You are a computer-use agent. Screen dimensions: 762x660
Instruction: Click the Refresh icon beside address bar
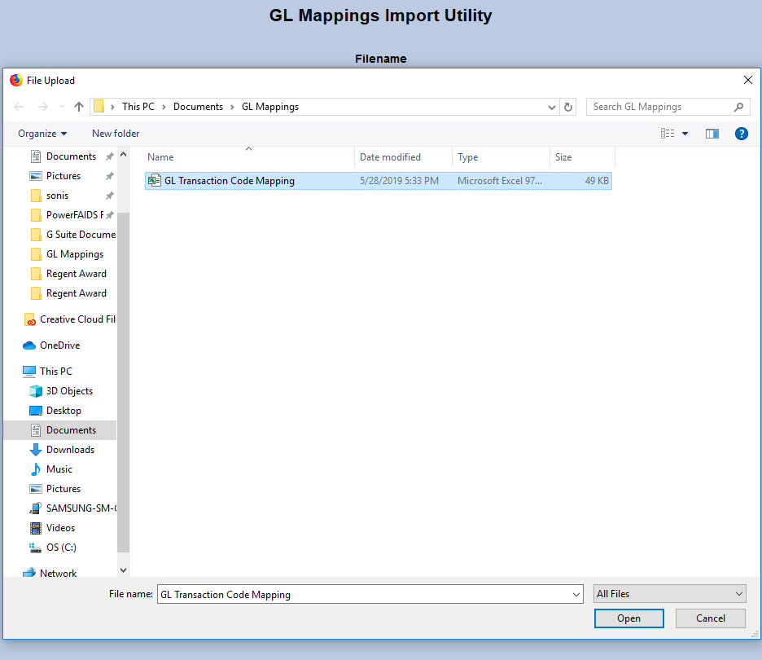568,107
